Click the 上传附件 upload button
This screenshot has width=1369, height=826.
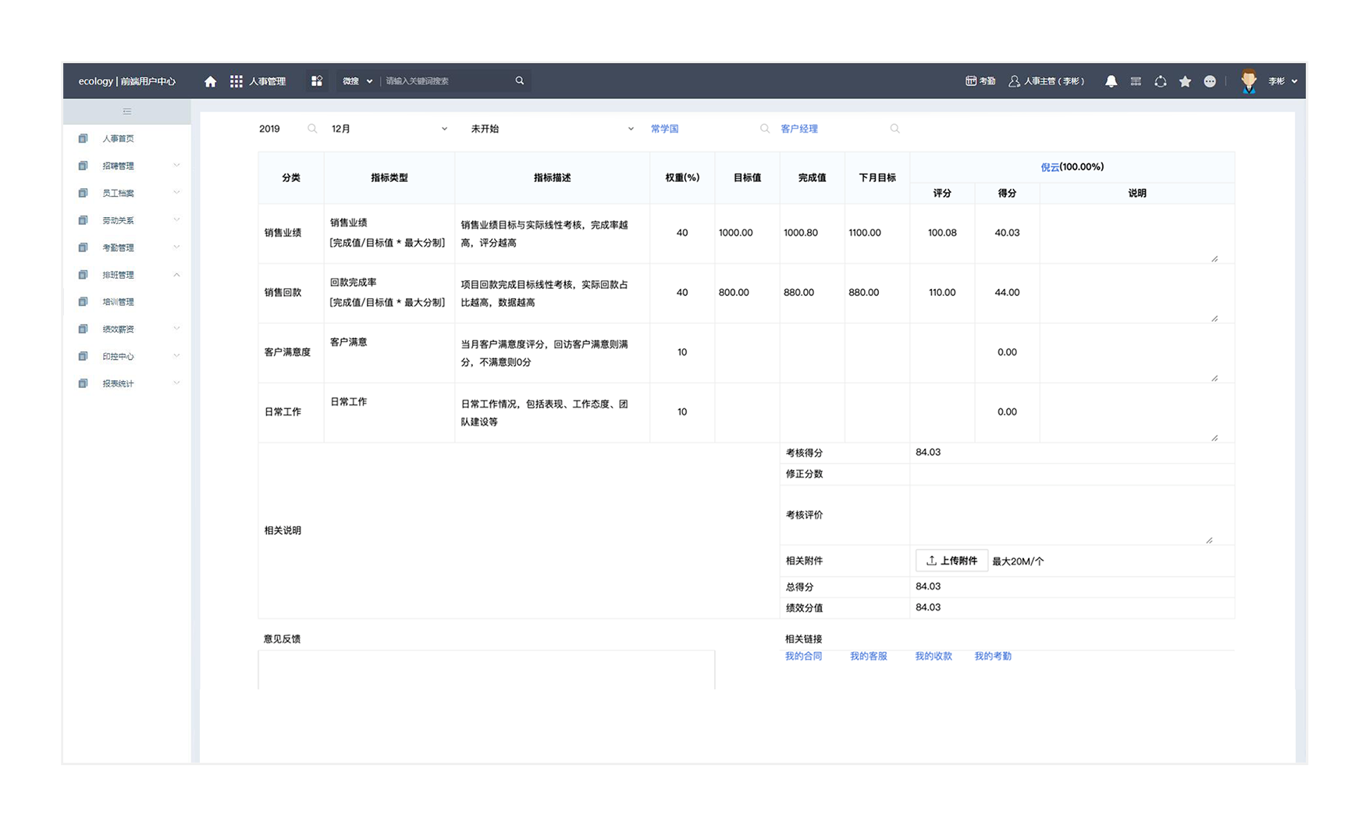pyautogui.click(x=951, y=561)
